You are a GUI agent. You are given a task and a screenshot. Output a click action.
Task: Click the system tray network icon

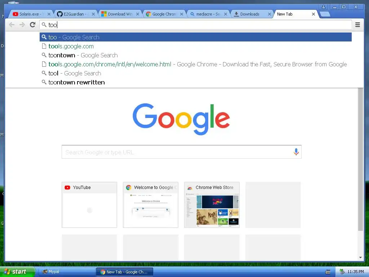[x=342, y=272]
